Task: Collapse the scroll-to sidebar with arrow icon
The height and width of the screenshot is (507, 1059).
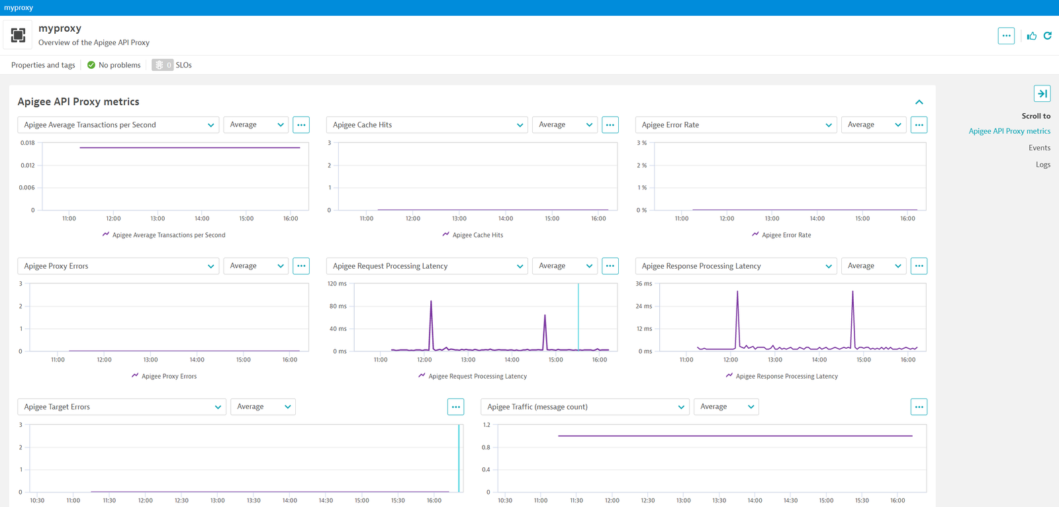Action: point(1042,93)
